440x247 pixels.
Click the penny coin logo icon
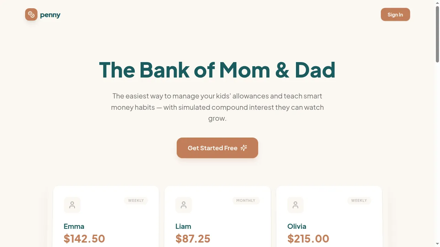(31, 14)
